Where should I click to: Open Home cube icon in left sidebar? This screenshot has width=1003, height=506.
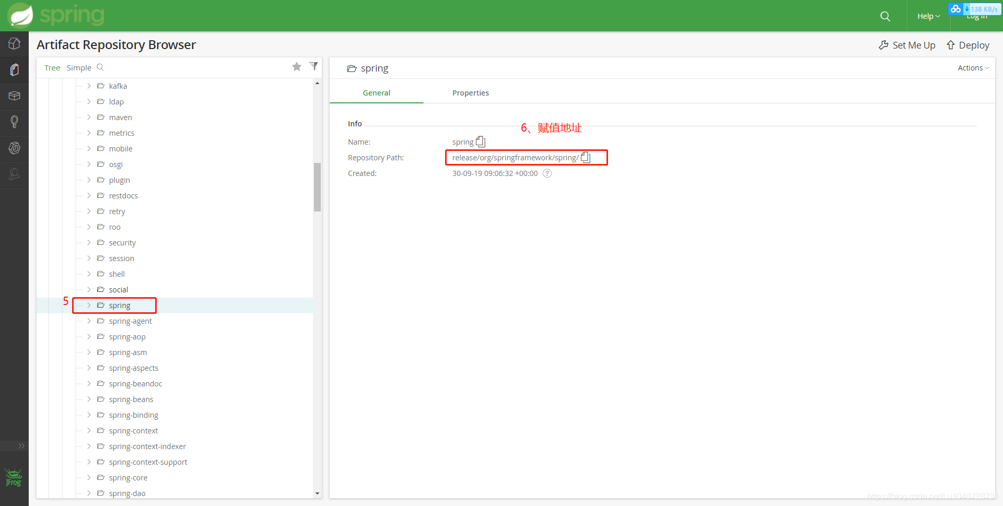(x=14, y=44)
